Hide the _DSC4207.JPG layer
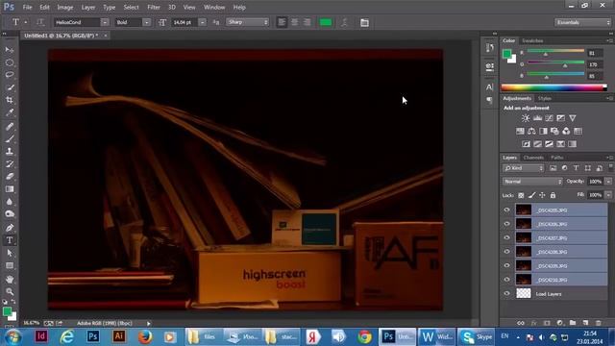This screenshot has height=346, width=615. pyautogui.click(x=506, y=237)
